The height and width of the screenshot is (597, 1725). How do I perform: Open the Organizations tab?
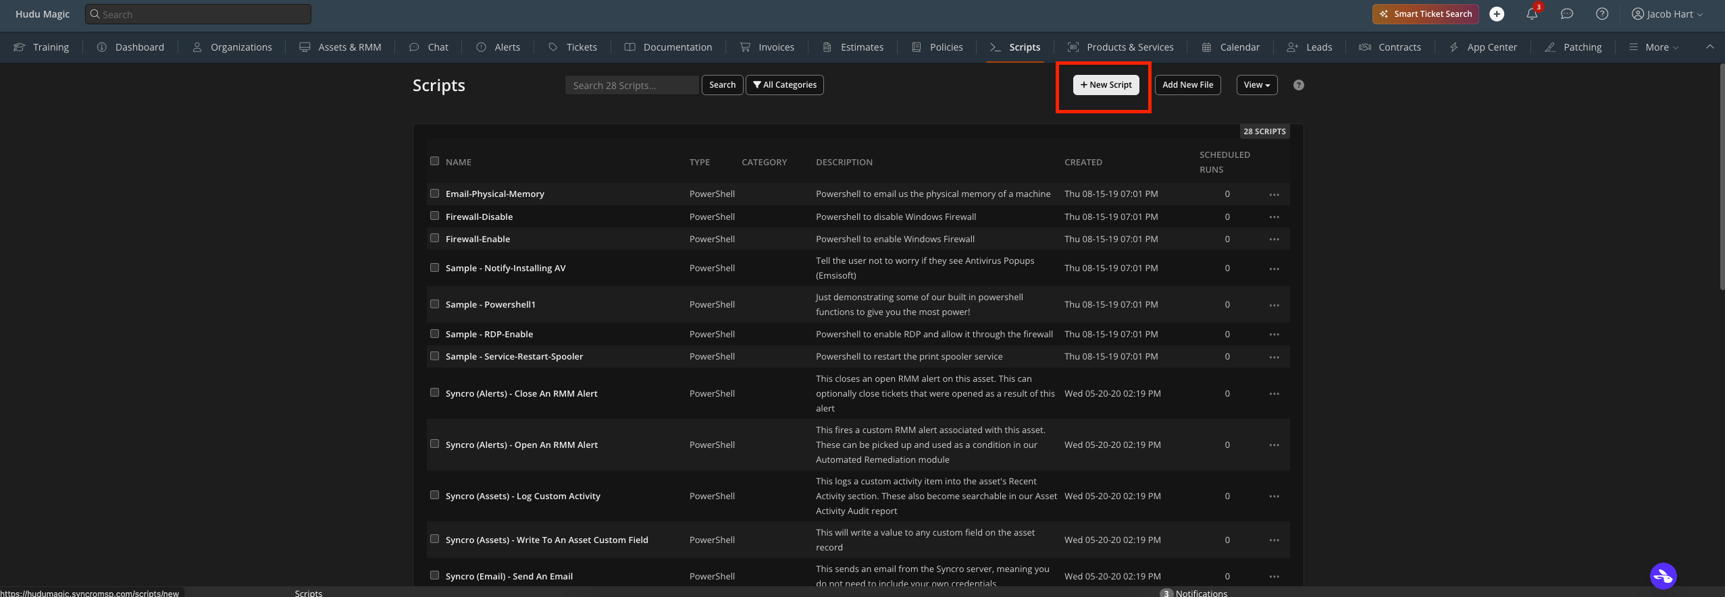[x=232, y=47]
